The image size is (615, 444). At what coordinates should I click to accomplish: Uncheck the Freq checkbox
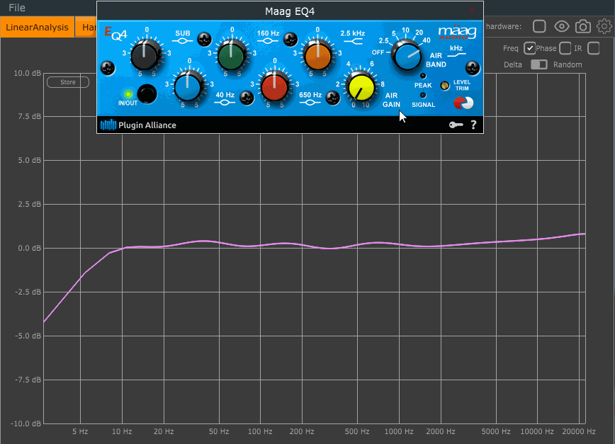[x=529, y=48]
